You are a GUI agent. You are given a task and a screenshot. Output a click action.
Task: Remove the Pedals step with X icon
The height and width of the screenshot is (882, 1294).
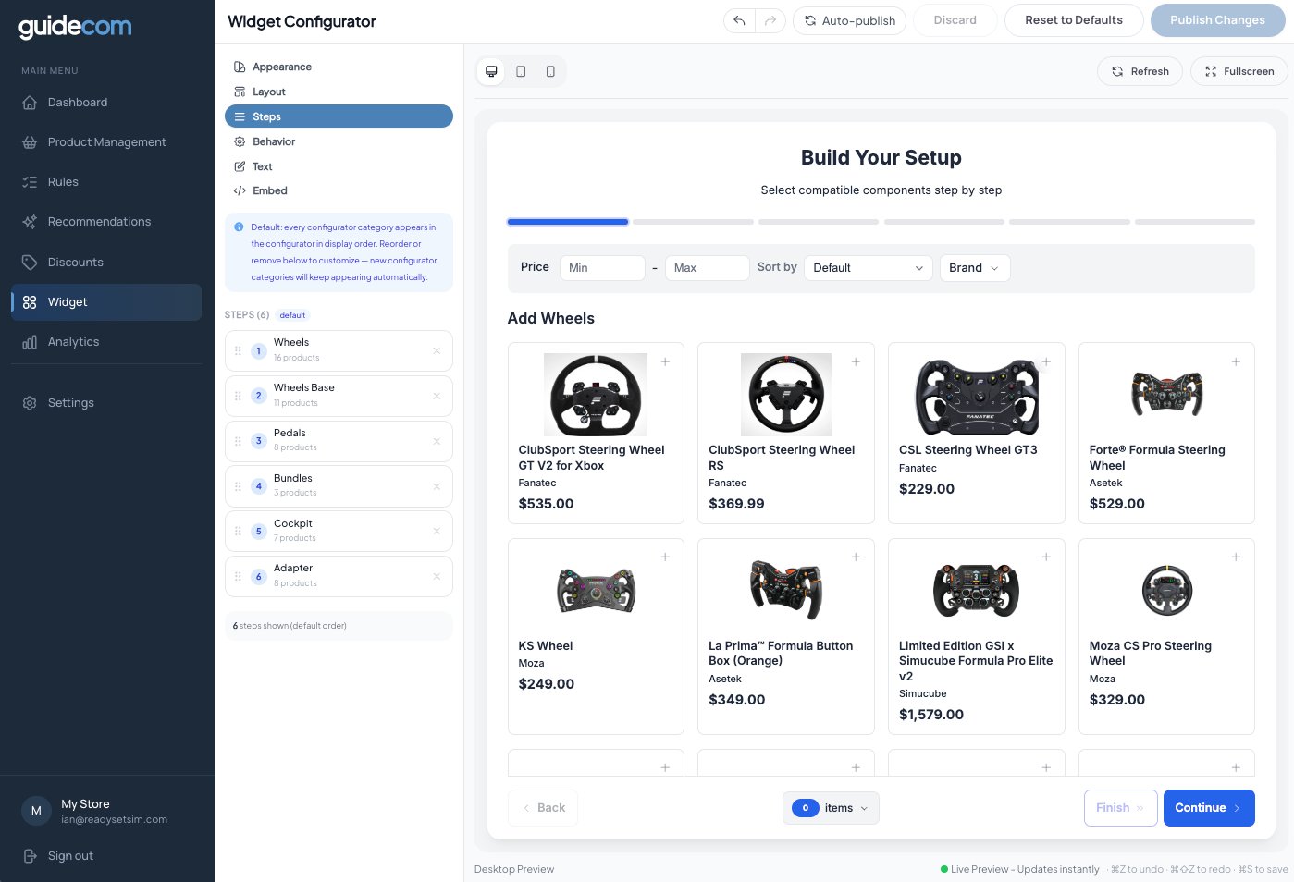coord(437,441)
